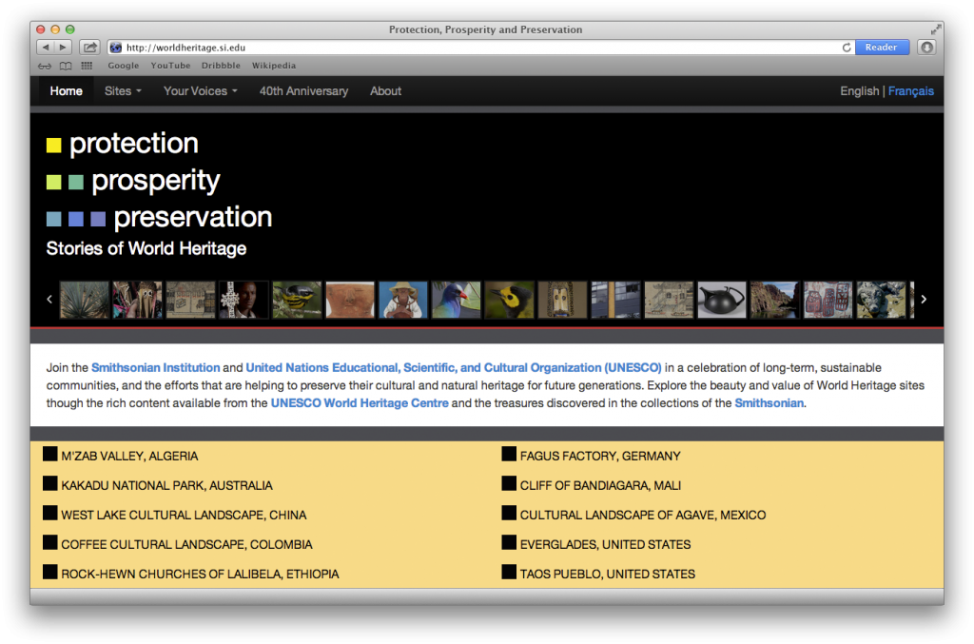This screenshot has height=644, width=974.
Task: Select the glass building facade thumbnail
Action: pyautogui.click(x=615, y=300)
